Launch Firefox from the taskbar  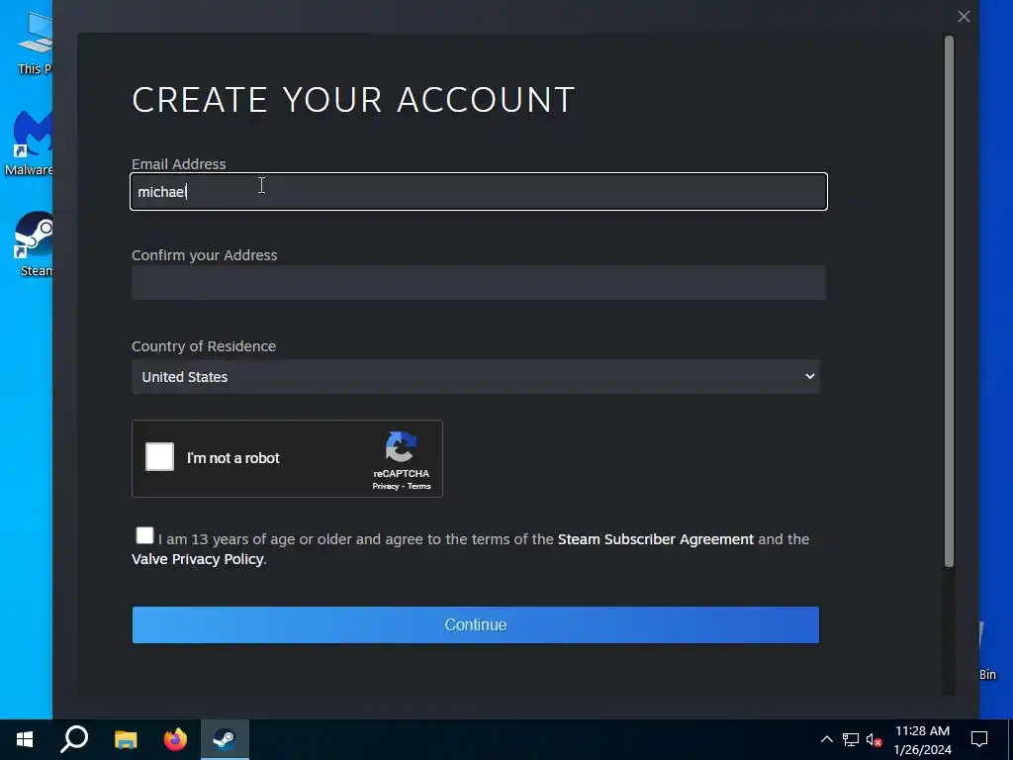(175, 739)
